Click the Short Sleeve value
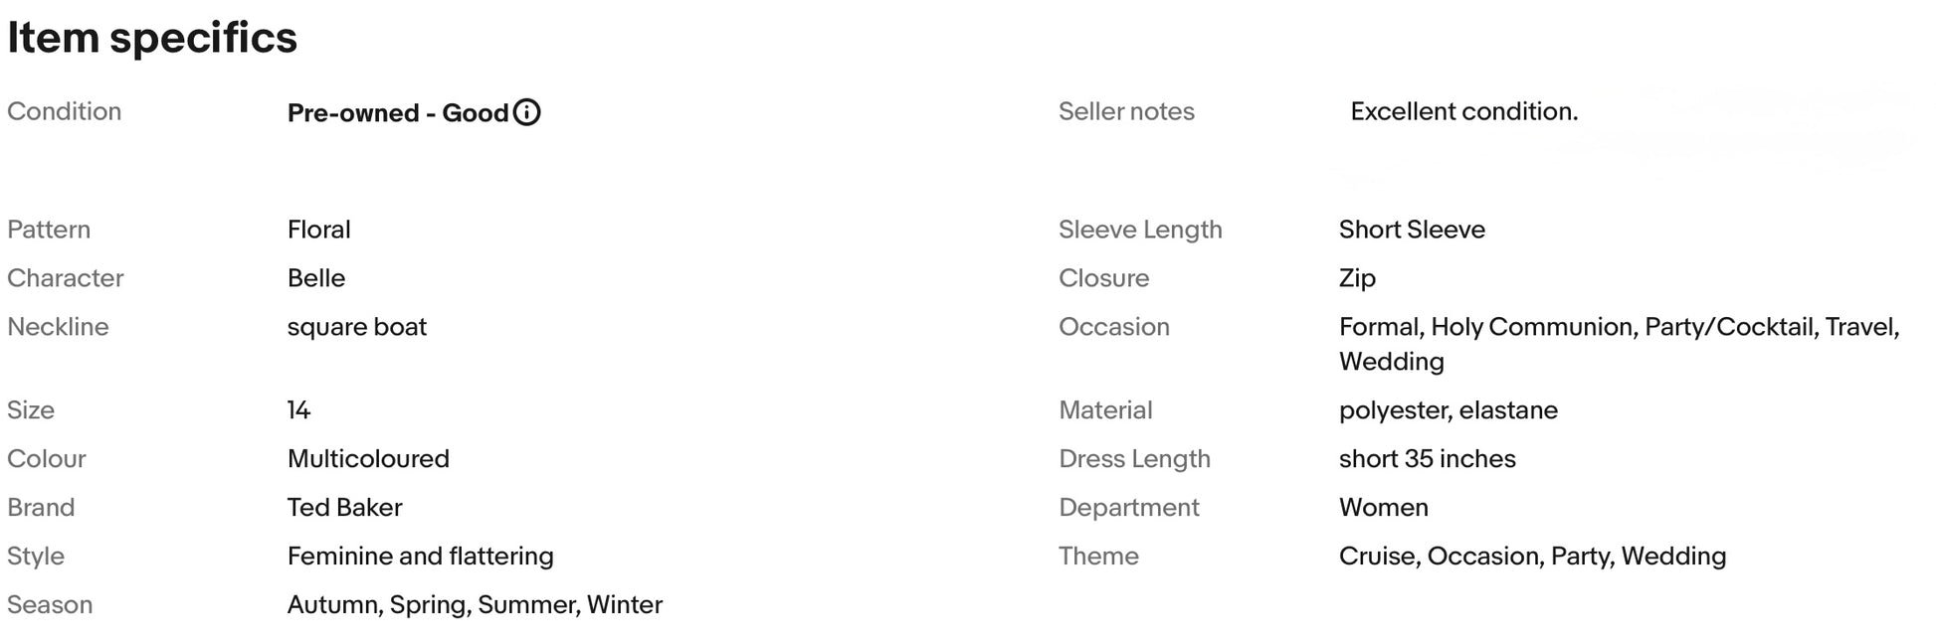Image resolution: width=1936 pixels, height=641 pixels. pos(1411,230)
